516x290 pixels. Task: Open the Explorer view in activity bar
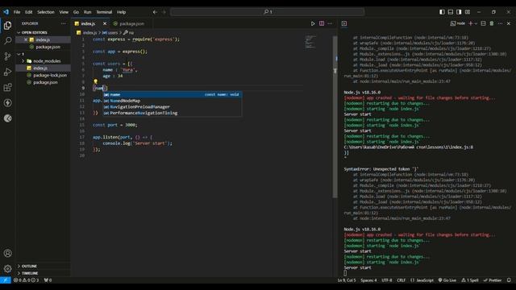tap(7, 25)
